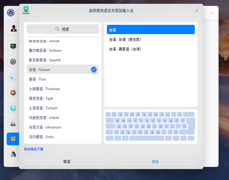
Task: Click the magnifier icon in search box
Action: pyautogui.click(x=57, y=29)
